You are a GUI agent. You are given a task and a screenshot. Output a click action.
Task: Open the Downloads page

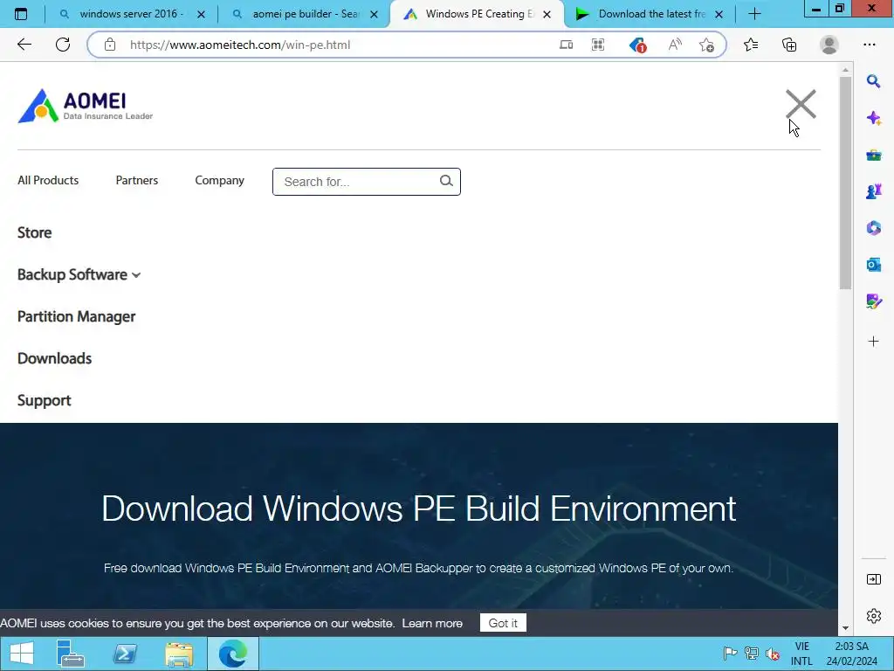[54, 358]
